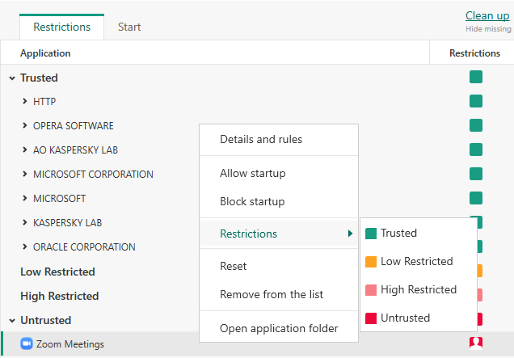514x358 pixels.
Task: Click the Zoom Meetings application icon
Action: [26, 343]
